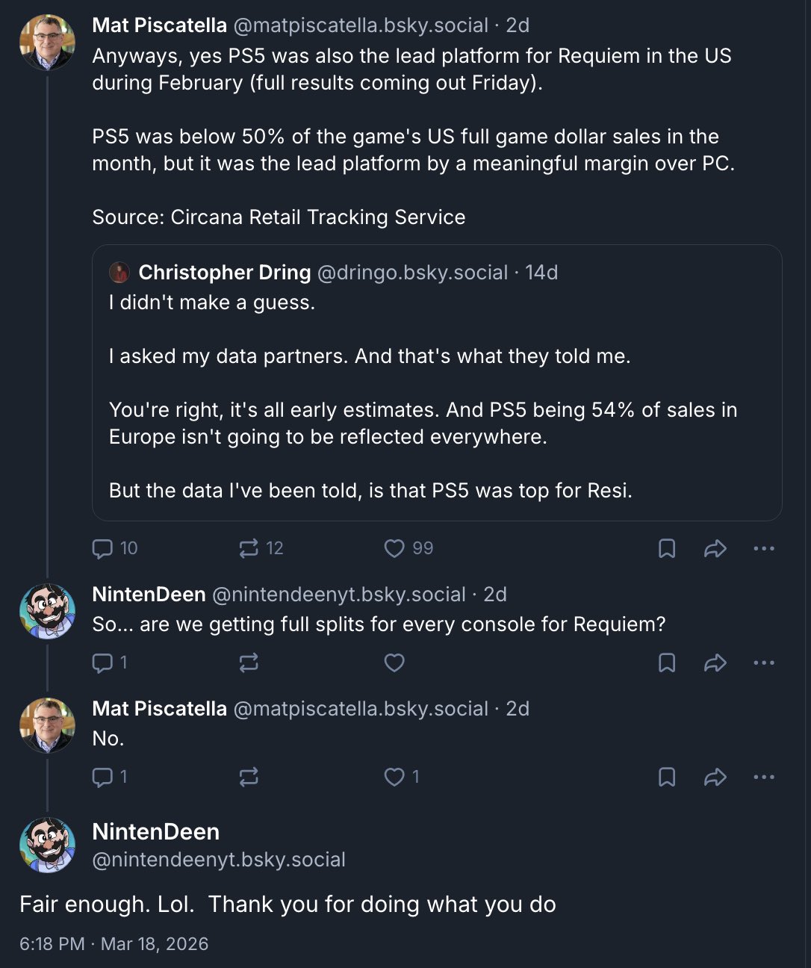The image size is (811, 968).
Task: Share NintenDeen's post about Requiem splits
Action: (715, 663)
